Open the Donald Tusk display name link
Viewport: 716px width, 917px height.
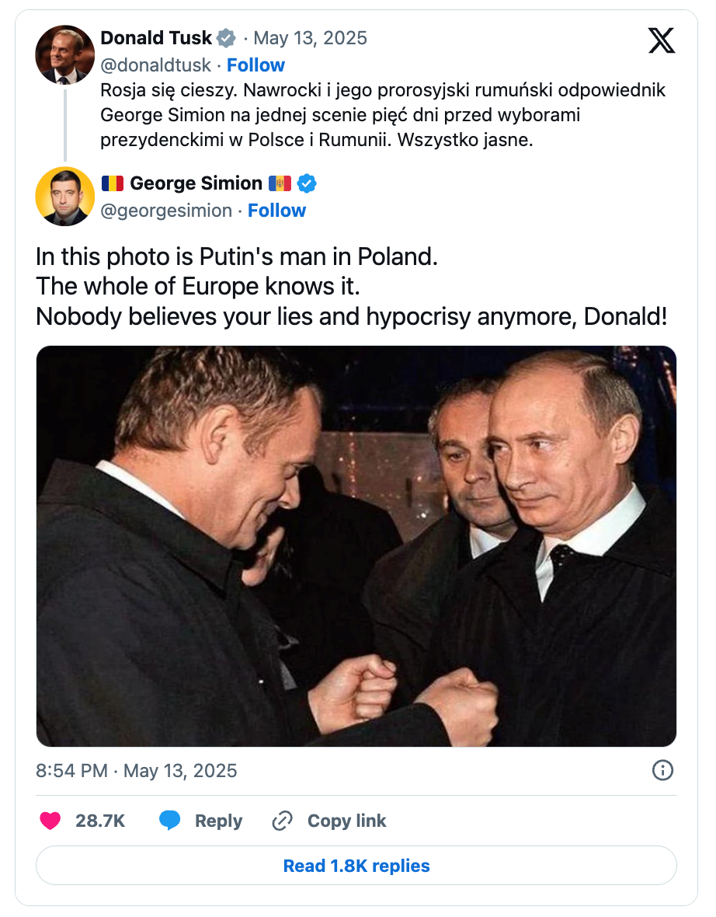pos(156,38)
